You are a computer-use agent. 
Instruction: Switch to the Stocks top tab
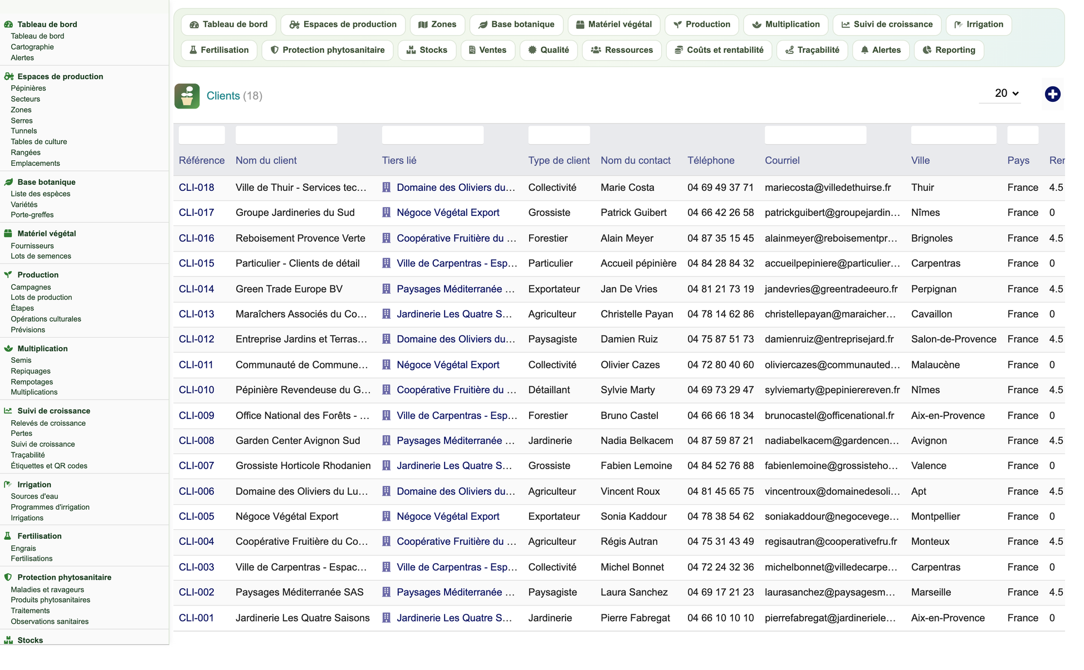[427, 50]
